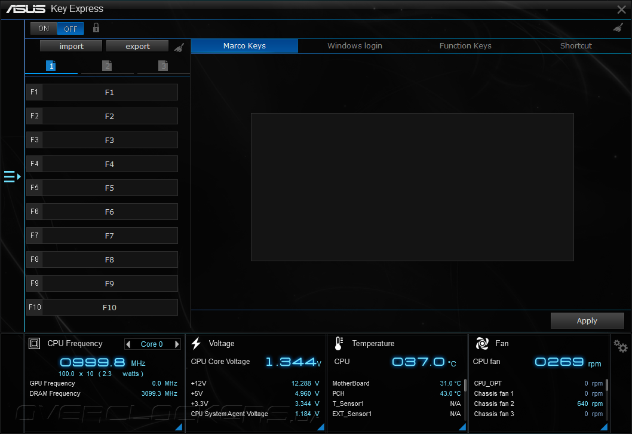Click the CPU Core Voltage reading

(x=293, y=362)
